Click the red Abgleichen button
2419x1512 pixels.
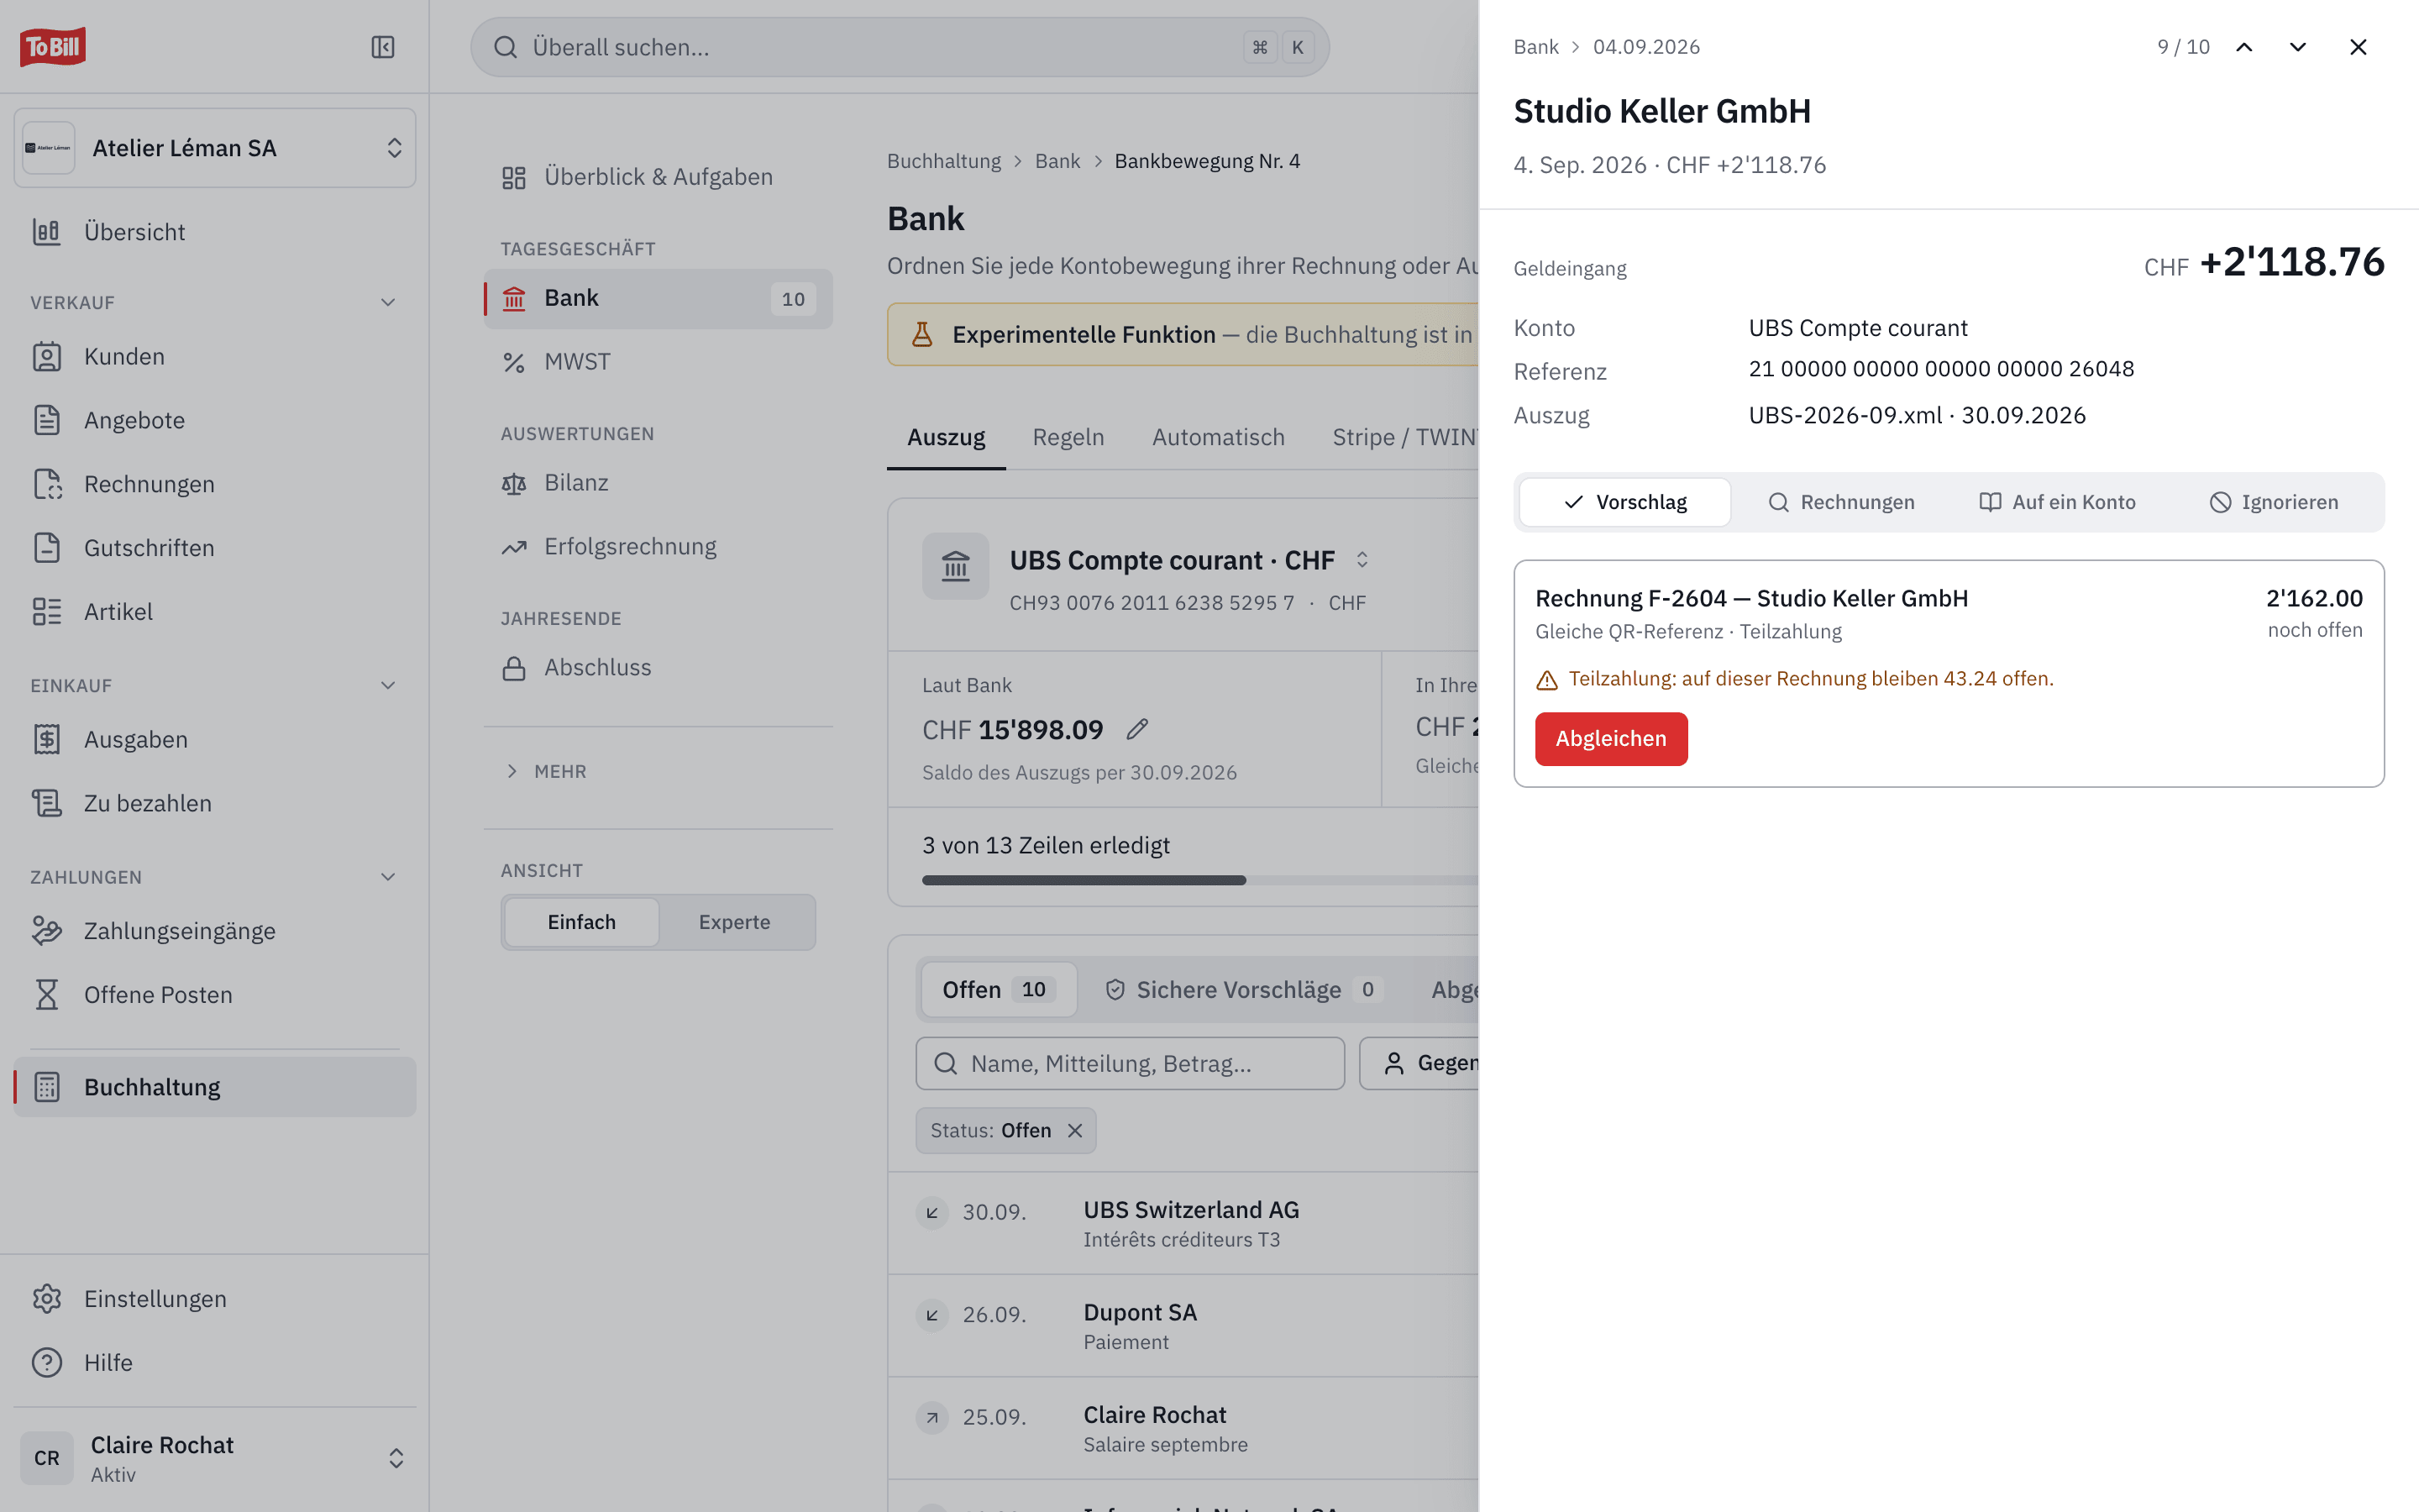point(1610,739)
